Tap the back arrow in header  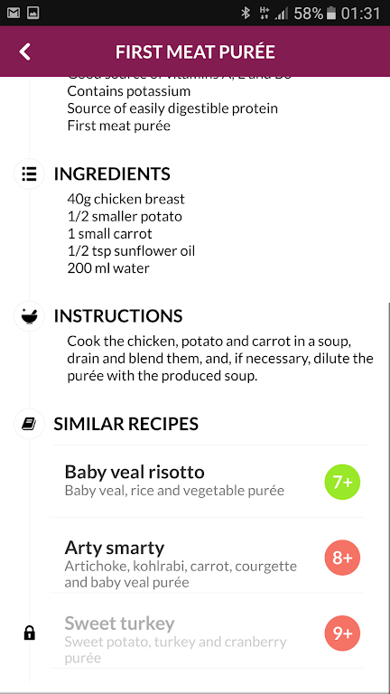click(24, 52)
